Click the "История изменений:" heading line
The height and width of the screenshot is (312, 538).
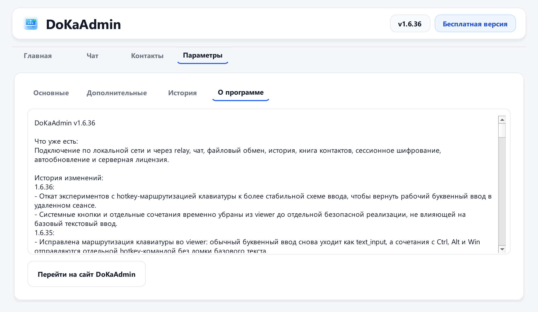[69, 178]
